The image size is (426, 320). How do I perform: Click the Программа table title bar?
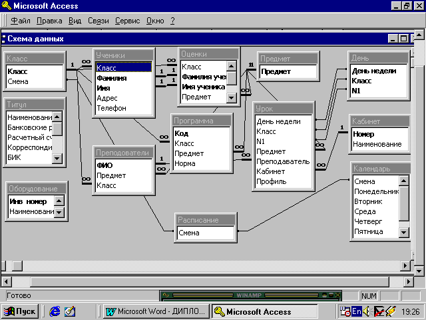(x=202, y=121)
